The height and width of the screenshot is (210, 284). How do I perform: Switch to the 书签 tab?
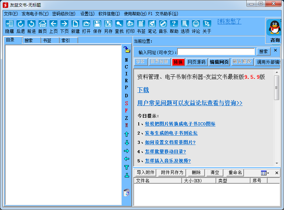point(50,40)
